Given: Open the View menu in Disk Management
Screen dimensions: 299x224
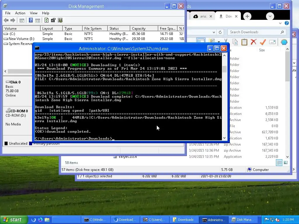Looking at the screenshot, I should pos(34,13).
